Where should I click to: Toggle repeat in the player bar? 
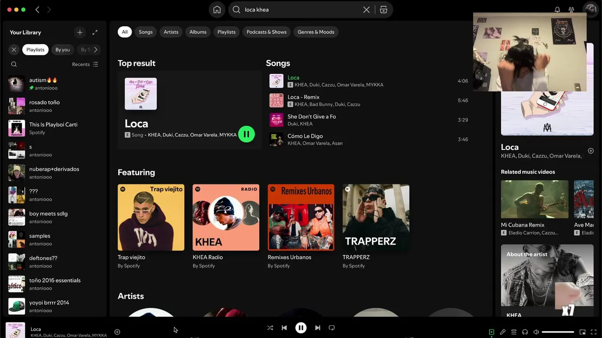pyautogui.click(x=332, y=328)
